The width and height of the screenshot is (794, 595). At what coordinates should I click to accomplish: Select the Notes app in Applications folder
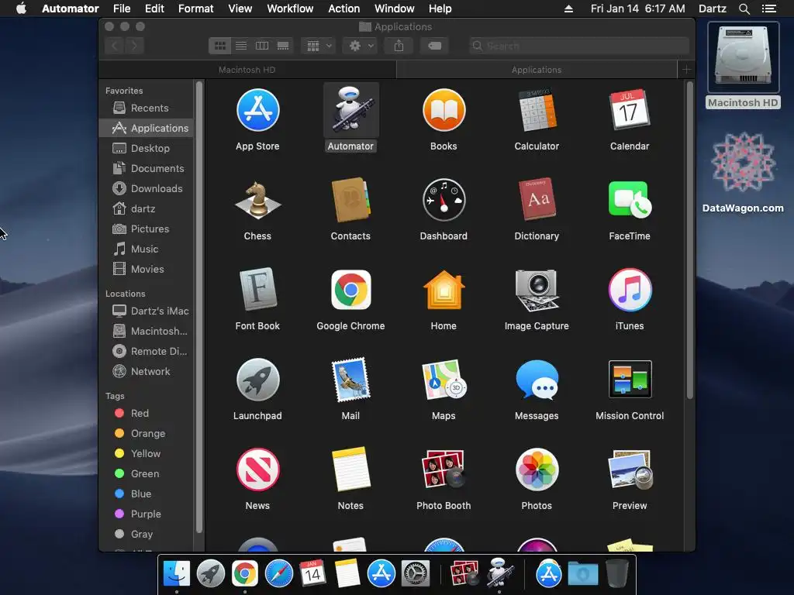(x=350, y=469)
